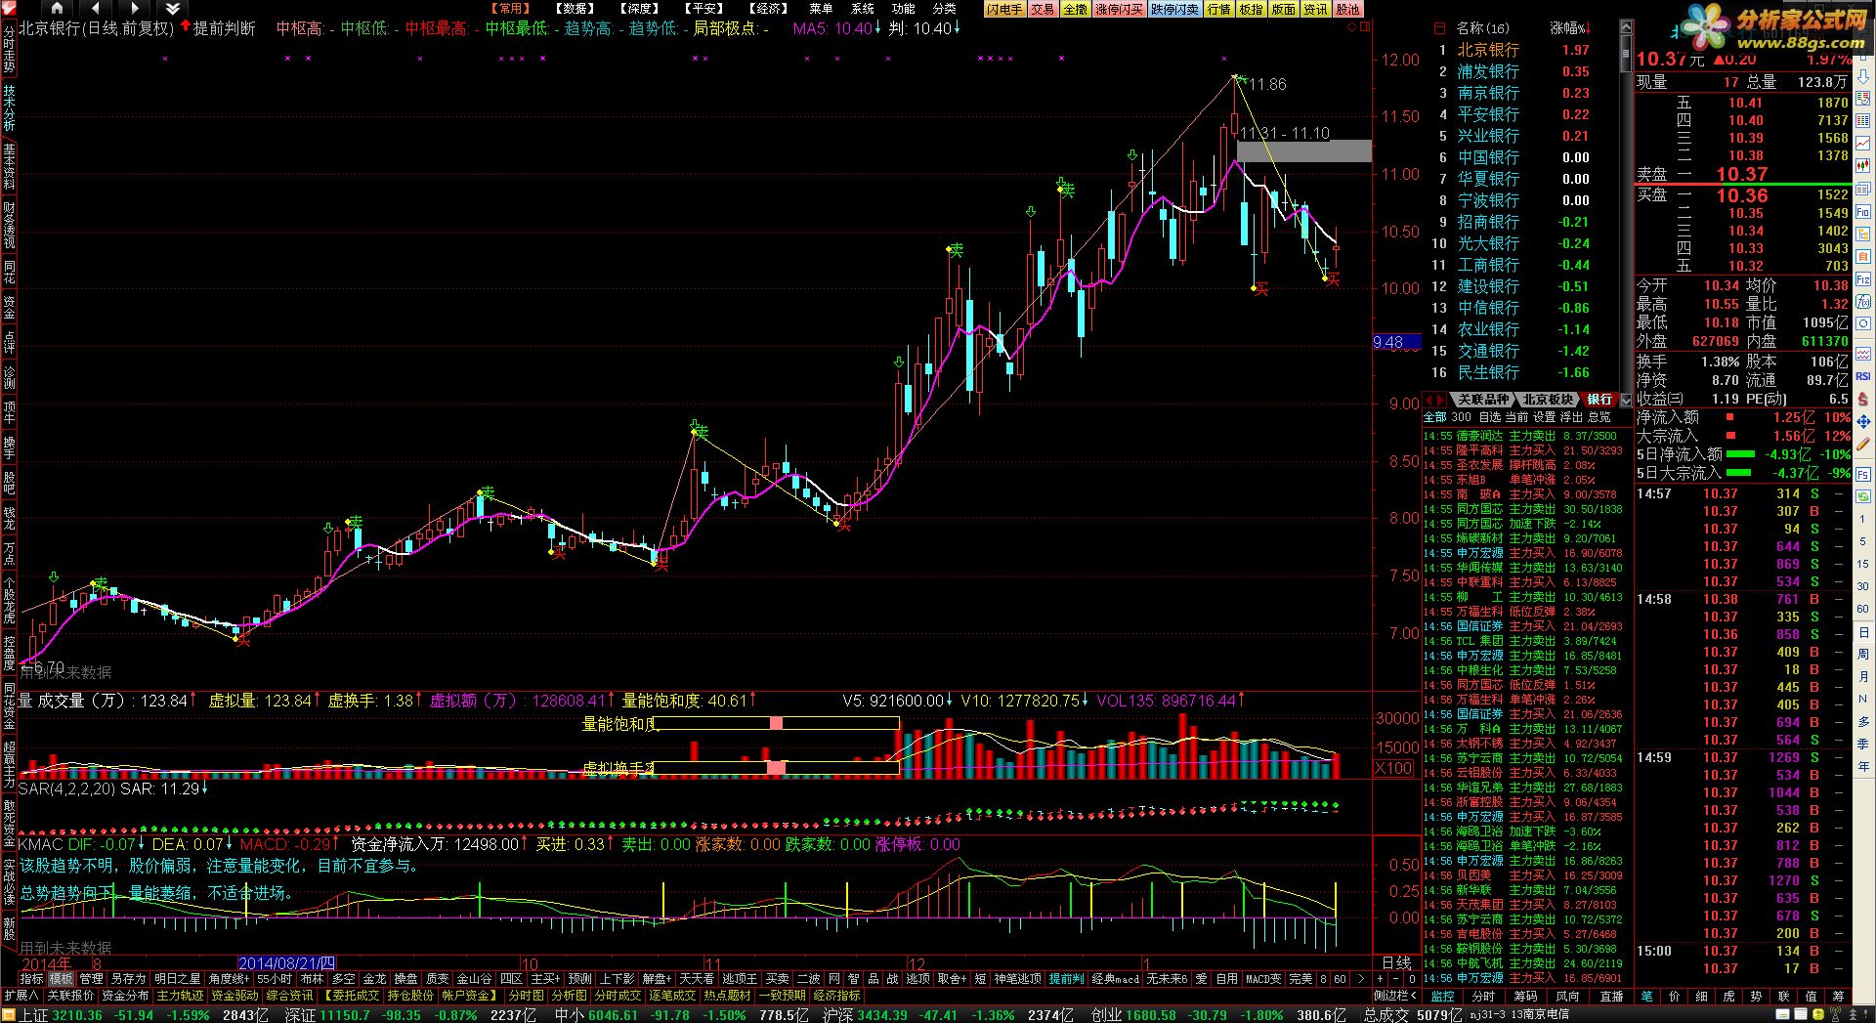1876x1023 pixels.
Task: Open the 热点题材 bottom toolbar item
Action: point(728,996)
